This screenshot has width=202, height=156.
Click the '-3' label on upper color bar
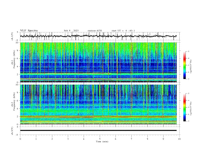click(188, 51)
